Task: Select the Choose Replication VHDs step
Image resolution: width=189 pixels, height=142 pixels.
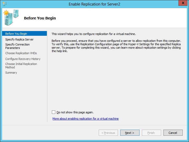Action: point(21,53)
